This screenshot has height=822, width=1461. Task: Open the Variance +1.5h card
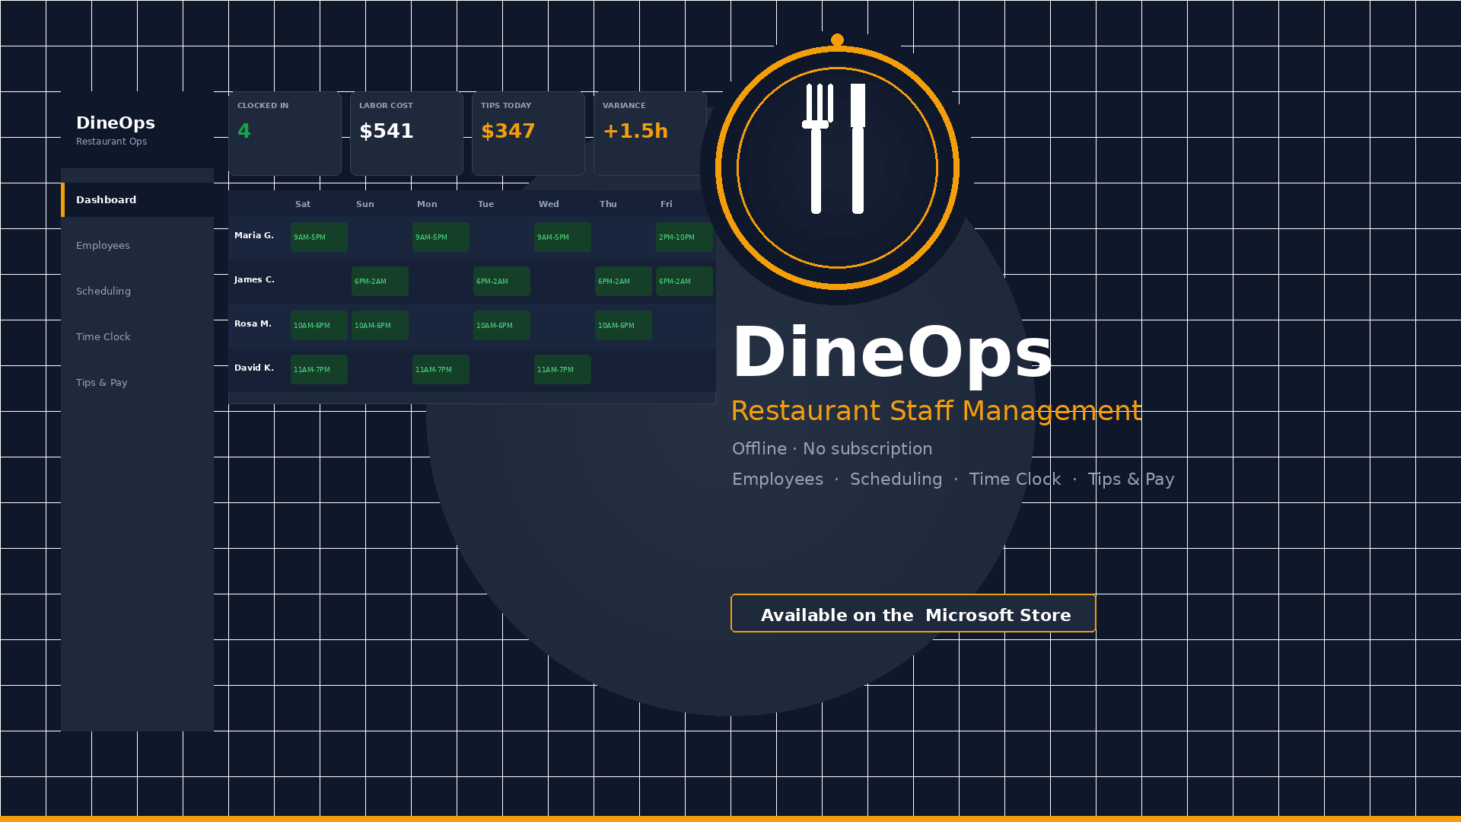point(650,134)
